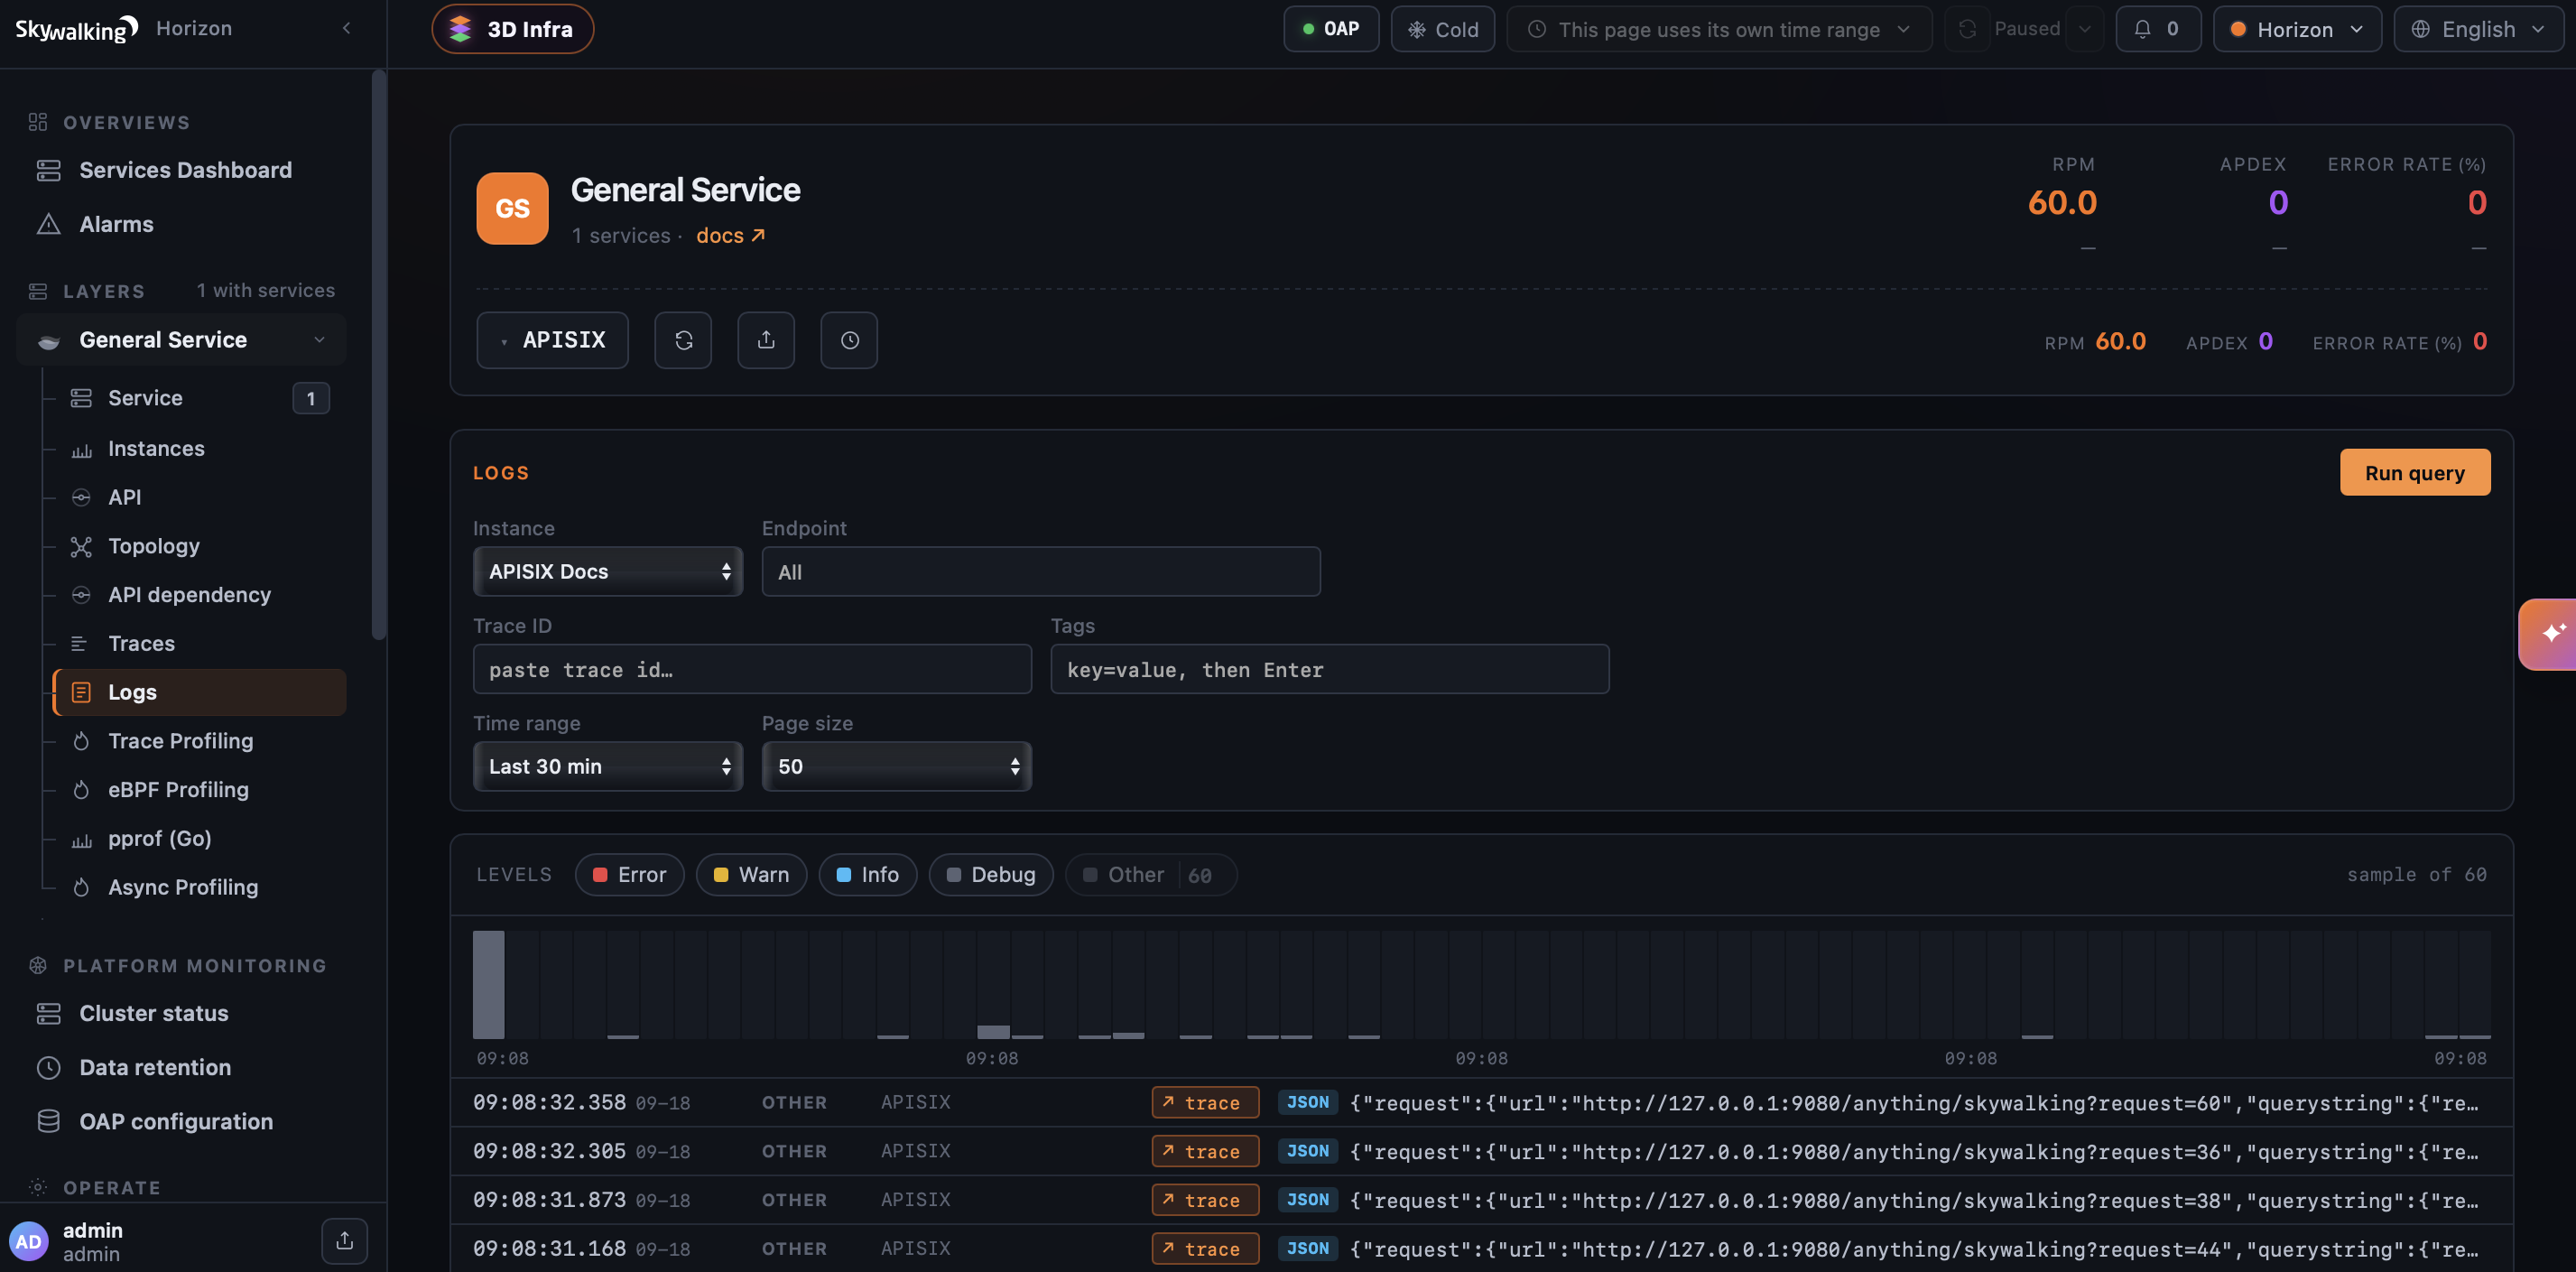Open the APISIX service selector
The width and height of the screenshot is (2576, 1272).
pyautogui.click(x=552, y=340)
